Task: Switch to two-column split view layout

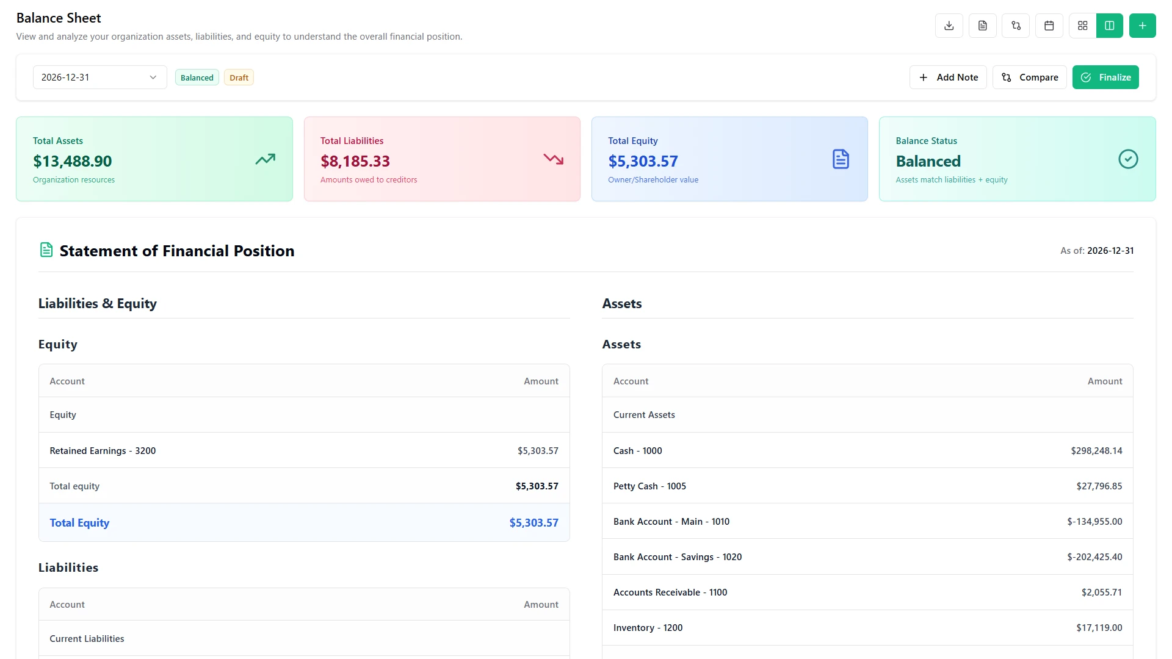Action: 1110,26
